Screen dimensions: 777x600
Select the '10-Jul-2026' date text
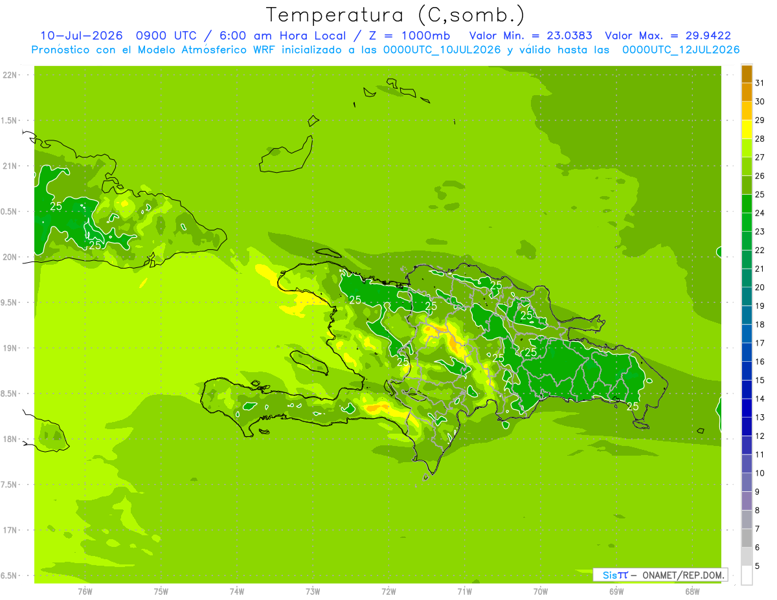[x=80, y=36]
